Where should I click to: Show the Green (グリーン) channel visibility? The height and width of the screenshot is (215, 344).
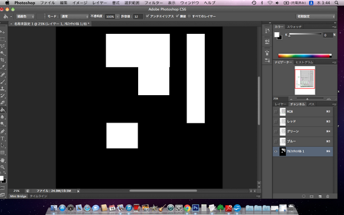(276, 131)
